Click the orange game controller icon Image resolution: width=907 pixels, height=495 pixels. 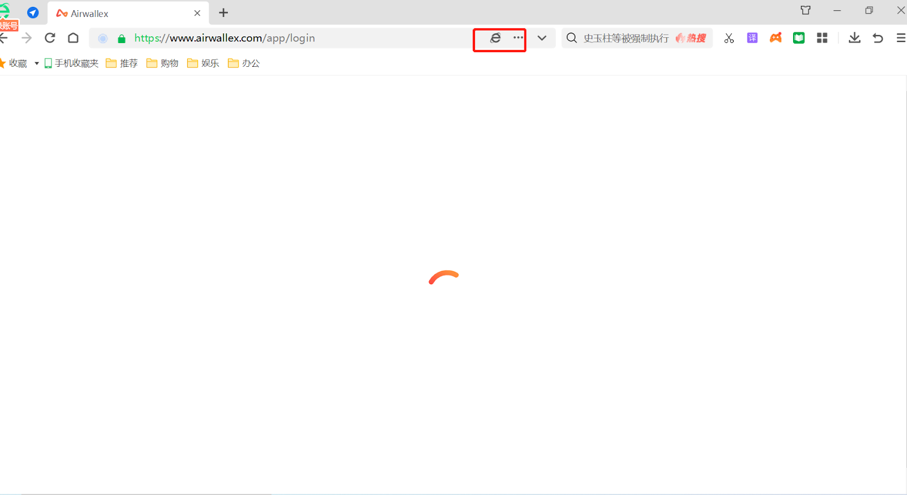[775, 38]
